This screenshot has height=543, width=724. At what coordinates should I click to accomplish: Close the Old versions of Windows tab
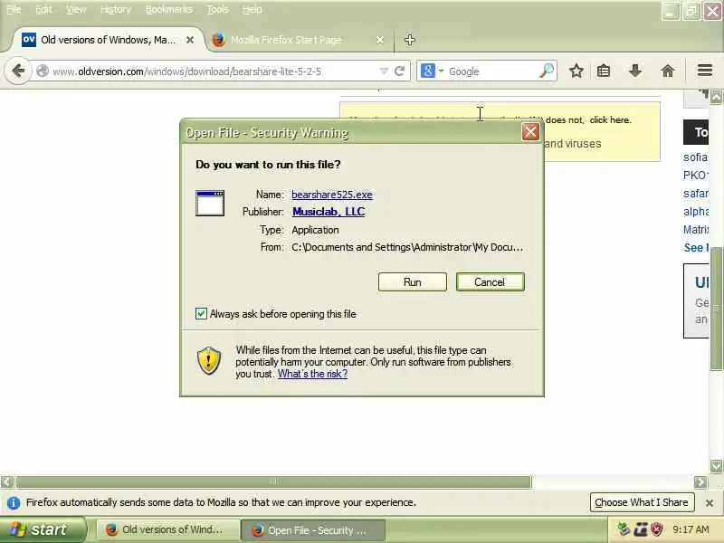click(190, 40)
